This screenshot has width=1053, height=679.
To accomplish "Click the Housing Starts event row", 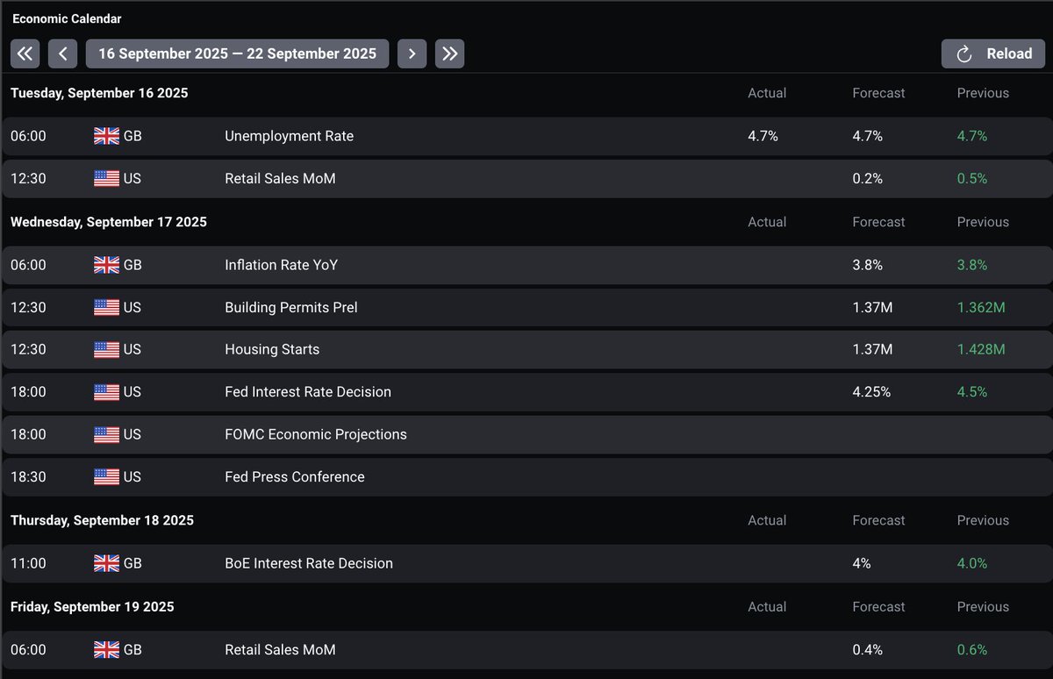I will 272,349.
